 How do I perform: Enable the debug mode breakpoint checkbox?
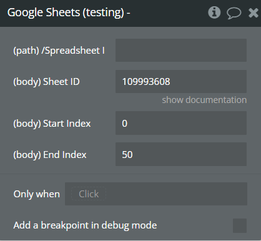[x=240, y=225]
